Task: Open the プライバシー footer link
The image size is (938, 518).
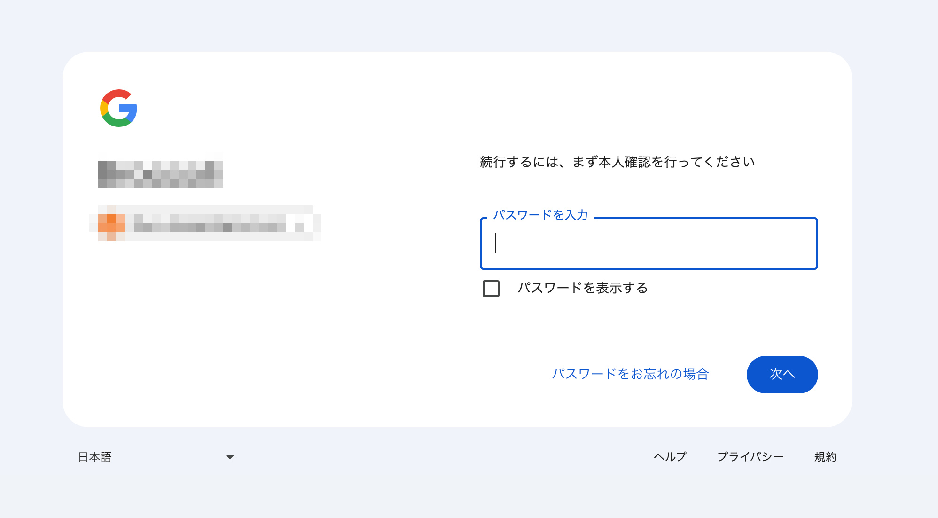Action: click(x=750, y=457)
